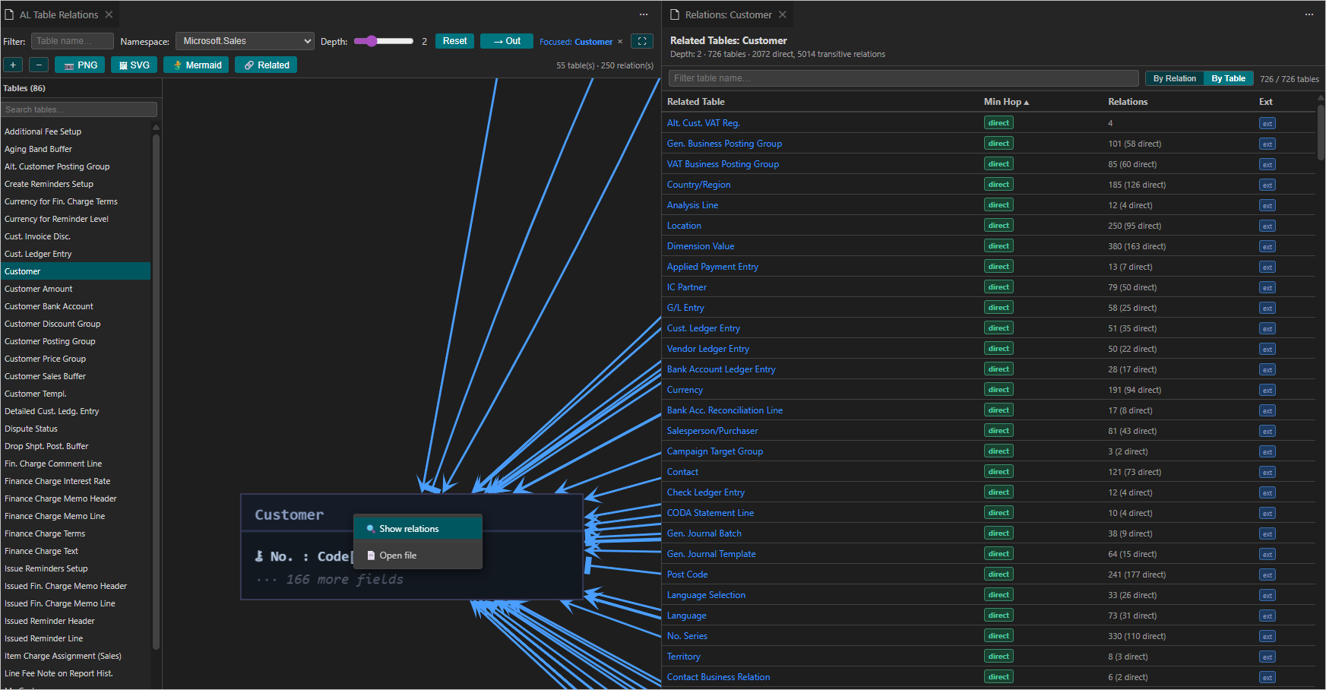The height and width of the screenshot is (690, 1326).
Task: Sort by Related Table column header
Action: pos(695,102)
